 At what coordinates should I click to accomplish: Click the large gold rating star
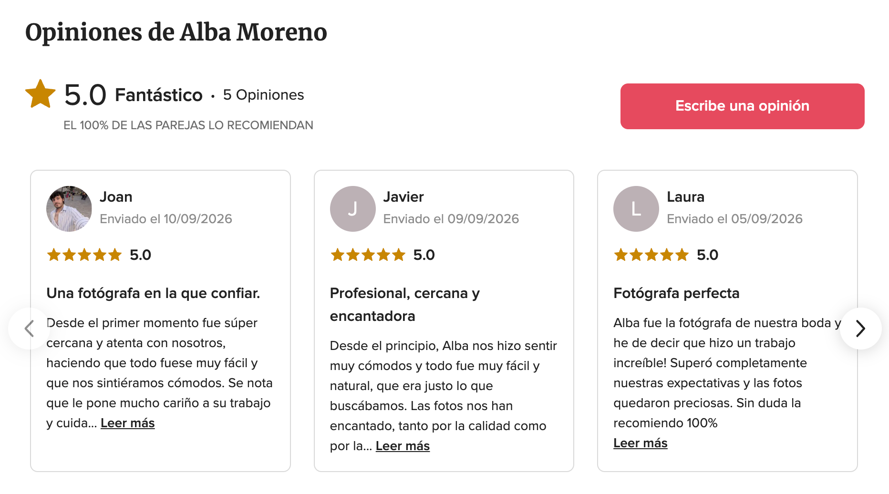click(x=41, y=93)
